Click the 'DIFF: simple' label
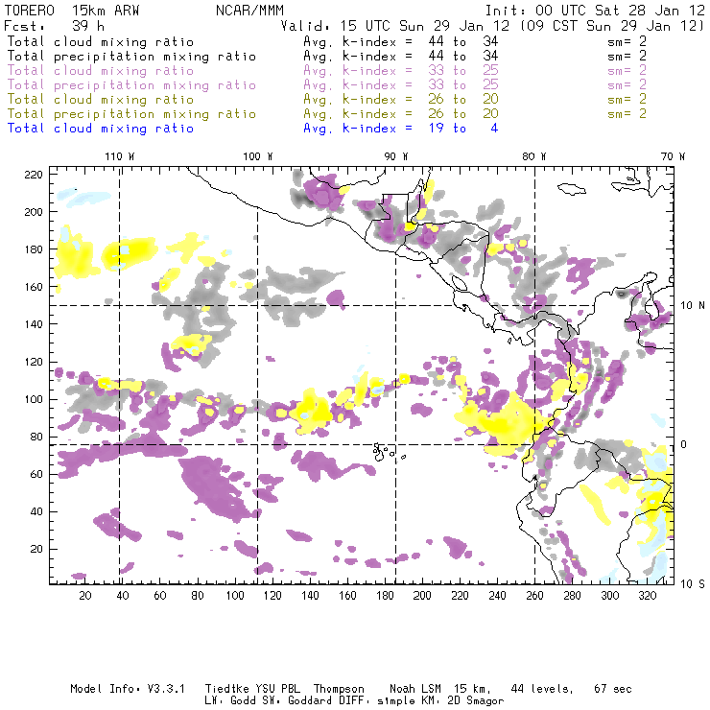 pyautogui.click(x=372, y=700)
